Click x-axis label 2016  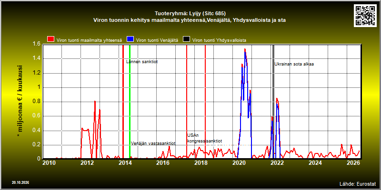pyautogui.click(x=163, y=163)
